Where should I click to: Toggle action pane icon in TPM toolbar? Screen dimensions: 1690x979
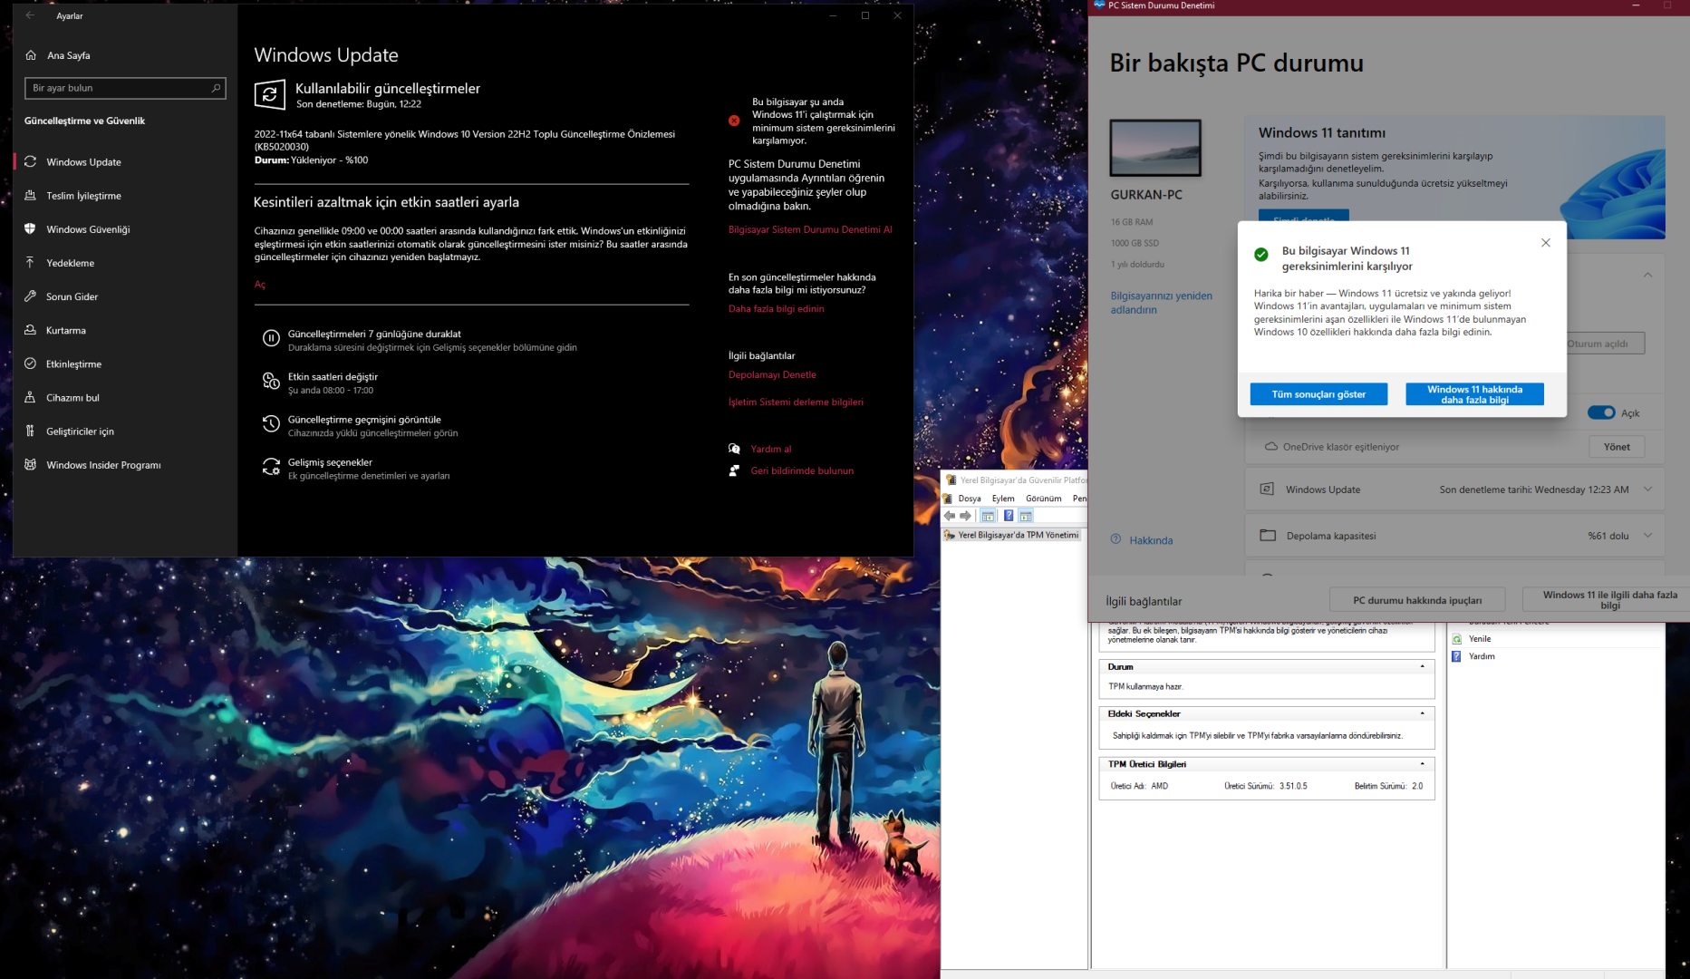pos(1026,516)
